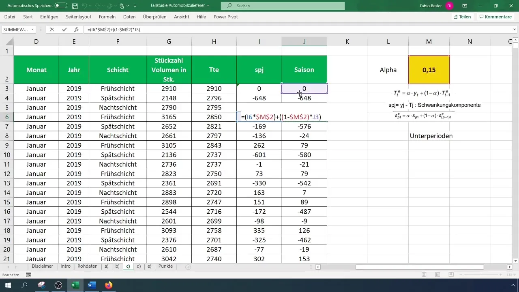
Task: Click the Kommentare button
Action: pyautogui.click(x=495, y=17)
